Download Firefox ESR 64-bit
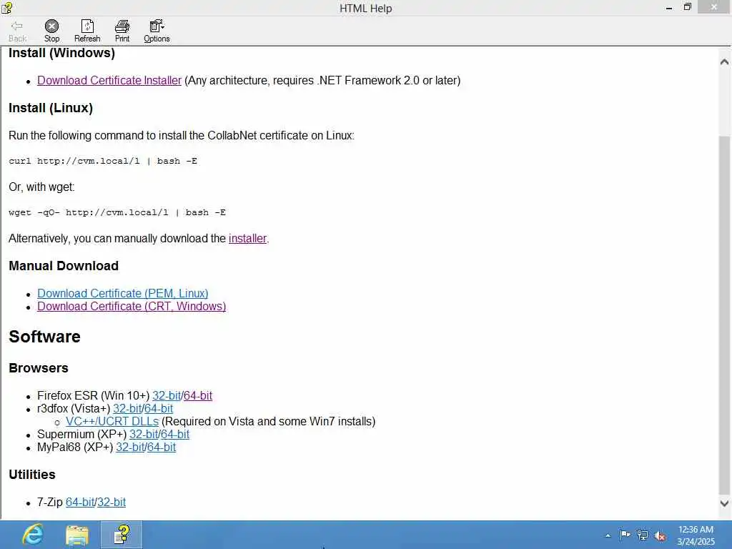The width and height of the screenshot is (732, 549). (x=198, y=395)
